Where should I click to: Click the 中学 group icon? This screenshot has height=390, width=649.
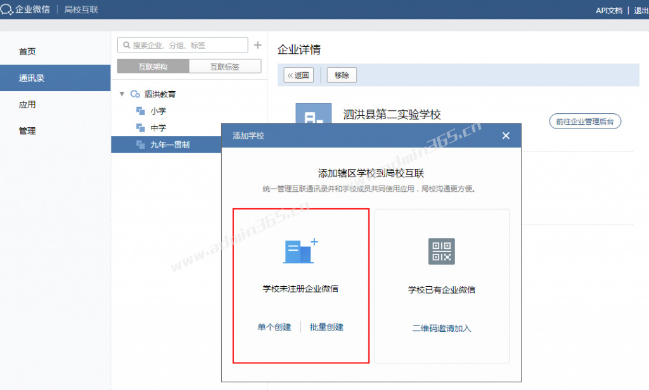(x=141, y=128)
